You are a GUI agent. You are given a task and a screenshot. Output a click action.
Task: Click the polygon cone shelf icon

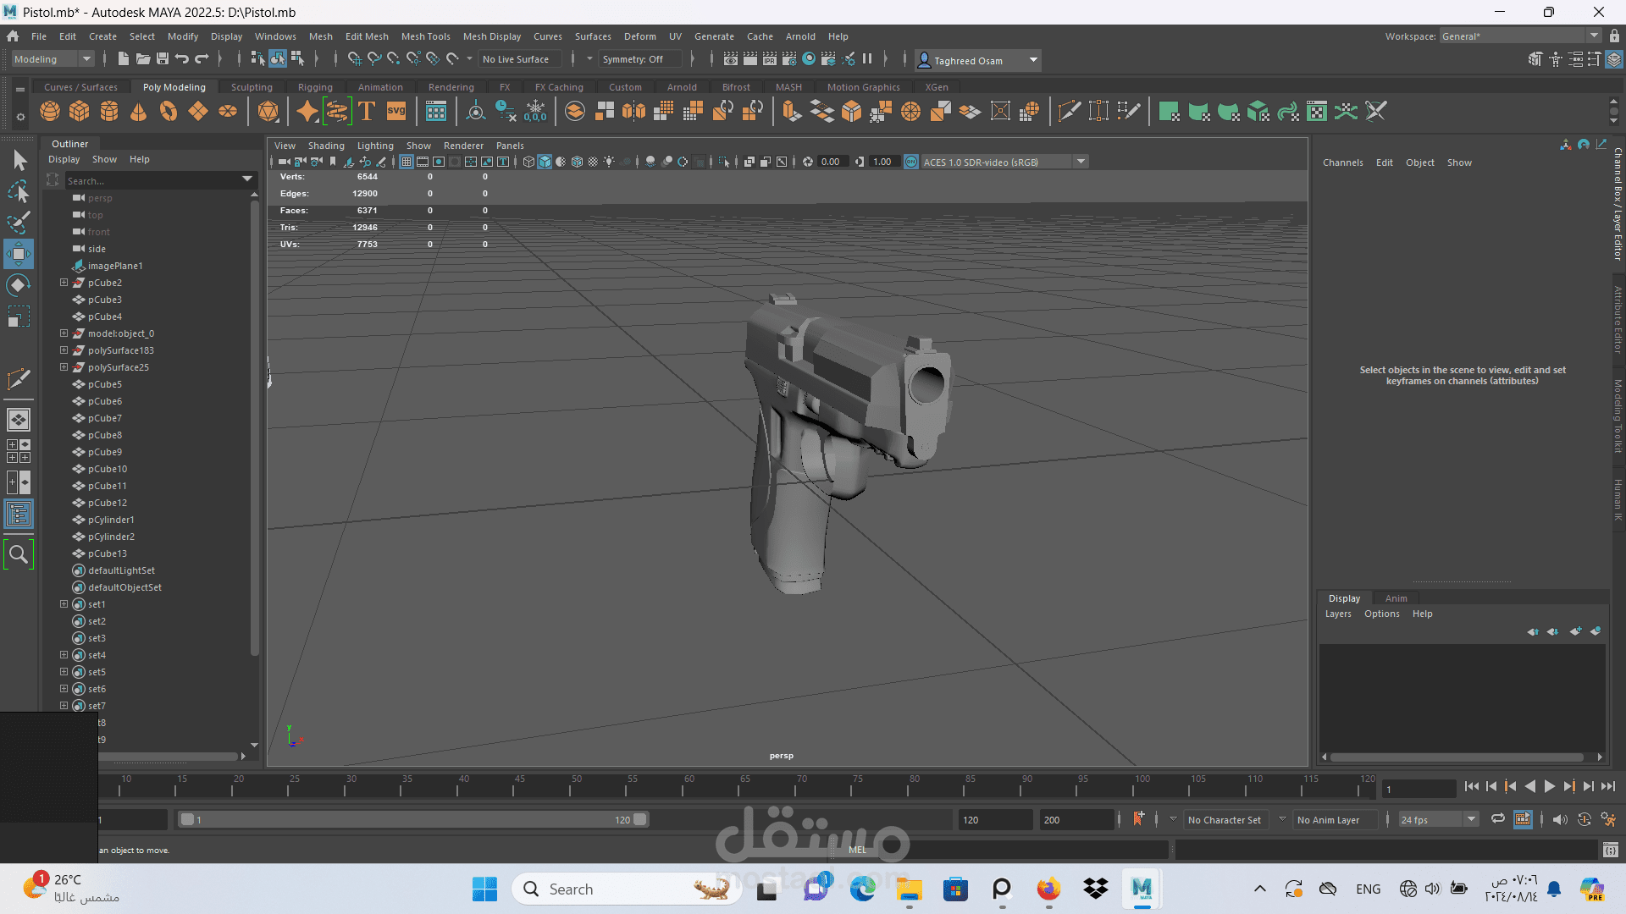[x=139, y=112]
